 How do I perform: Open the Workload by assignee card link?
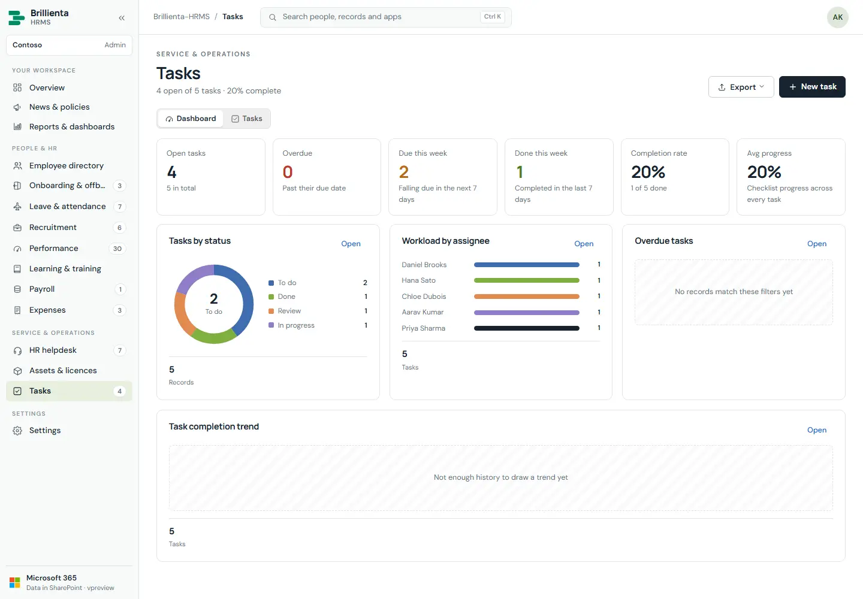click(x=584, y=244)
